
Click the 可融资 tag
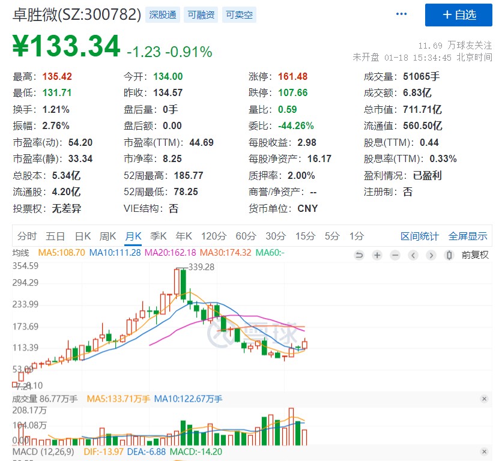click(201, 15)
